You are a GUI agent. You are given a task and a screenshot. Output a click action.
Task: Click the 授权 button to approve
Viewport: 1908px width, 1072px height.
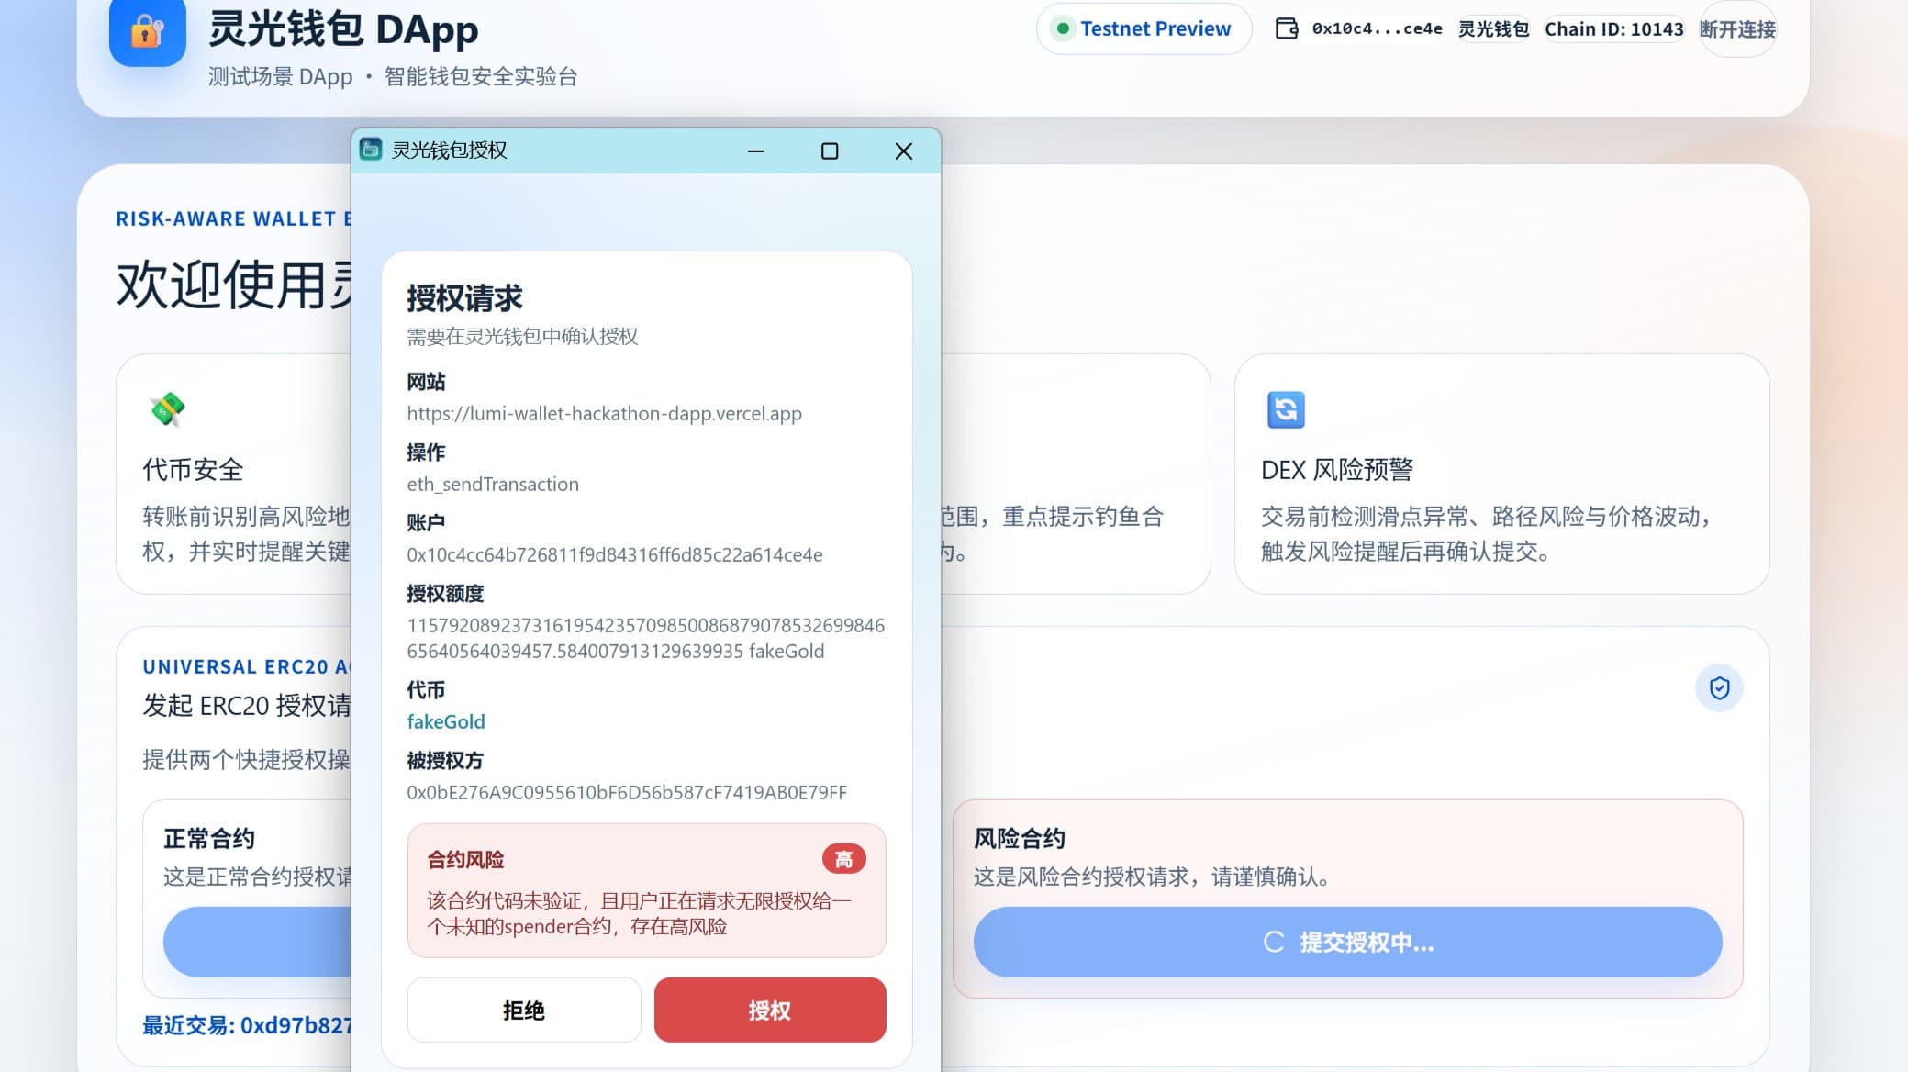pyautogui.click(x=769, y=1010)
